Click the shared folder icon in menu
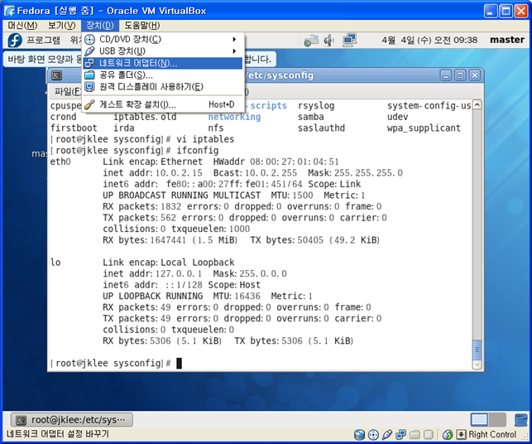Image resolution: width=532 pixels, height=444 pixels. (89, 75)
